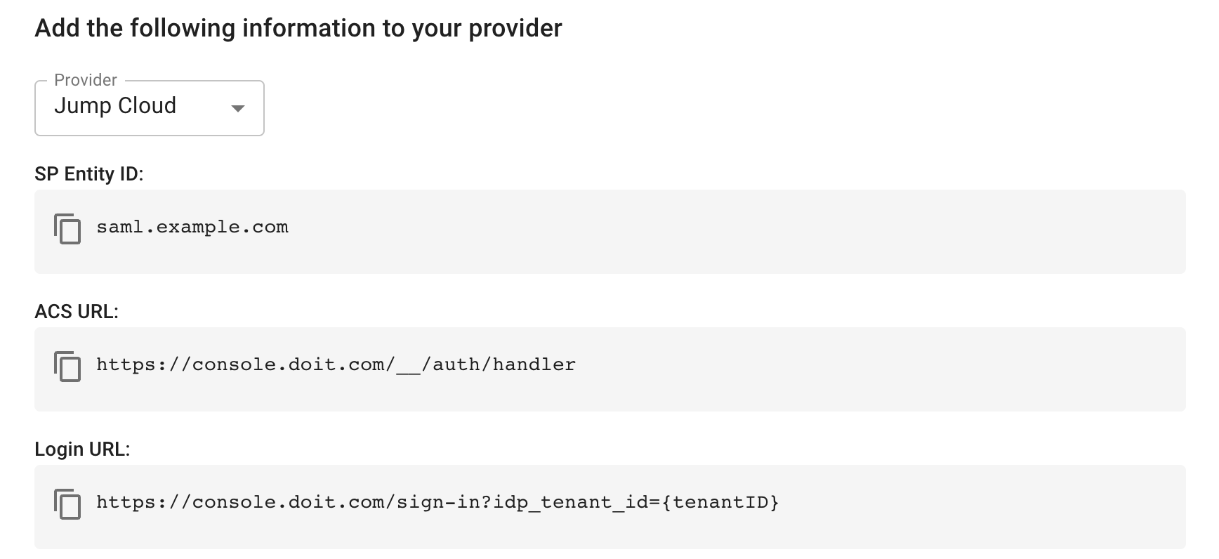Click the ACS URL heading
Image resolution: width=1219 pixels, height=559 pixels.
tap(77, 312)
